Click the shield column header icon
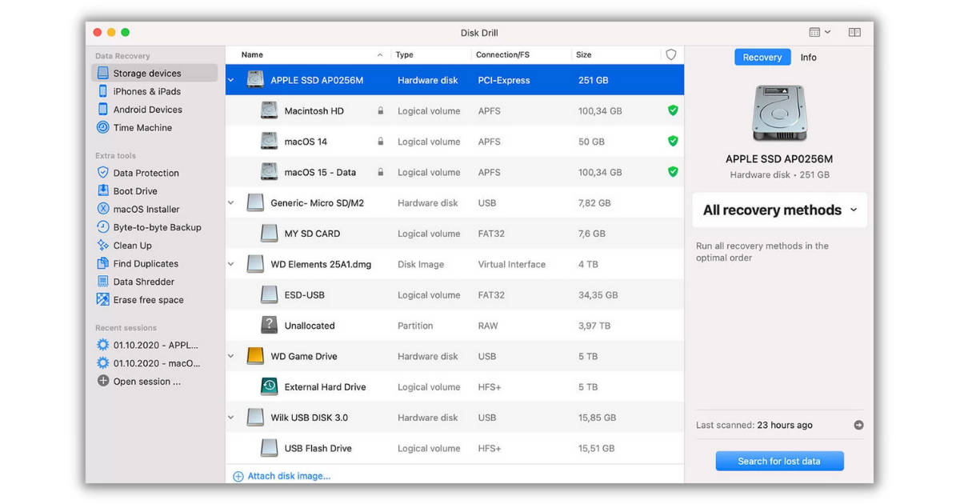This screenshot has height=504, width=960. 670,54
